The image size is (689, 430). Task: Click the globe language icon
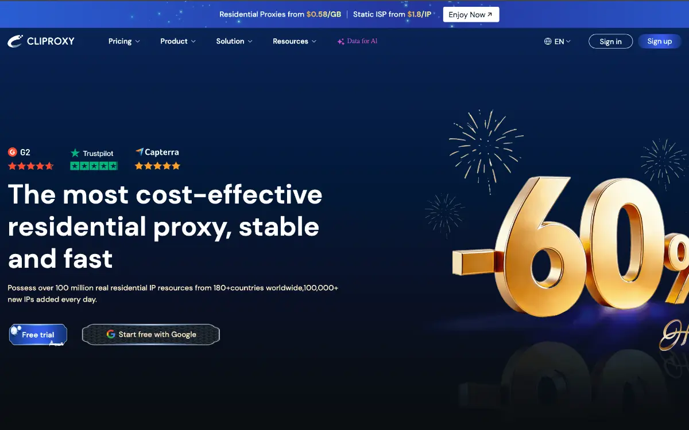pos(548,41)
